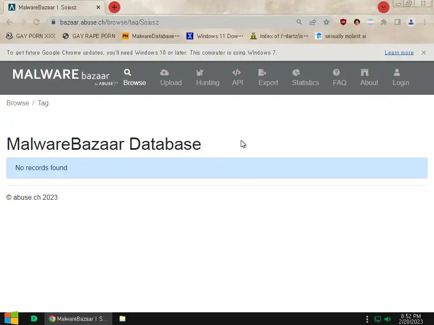Viewport: 434px width, 325px height.
Task: Open File Explorer from the taskbar
Action: tap(122, 319)
